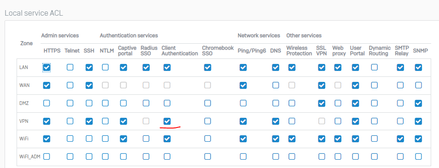Screen dimensions: 439x168
Task: Disable Ping/Ping6 for the WAN zone
Action: 243,85
